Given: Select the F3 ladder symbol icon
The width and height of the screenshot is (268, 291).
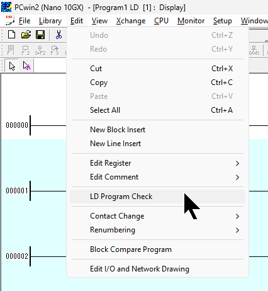Looking at the screenshot, I should pyautogui.click(x=55, y=50).
